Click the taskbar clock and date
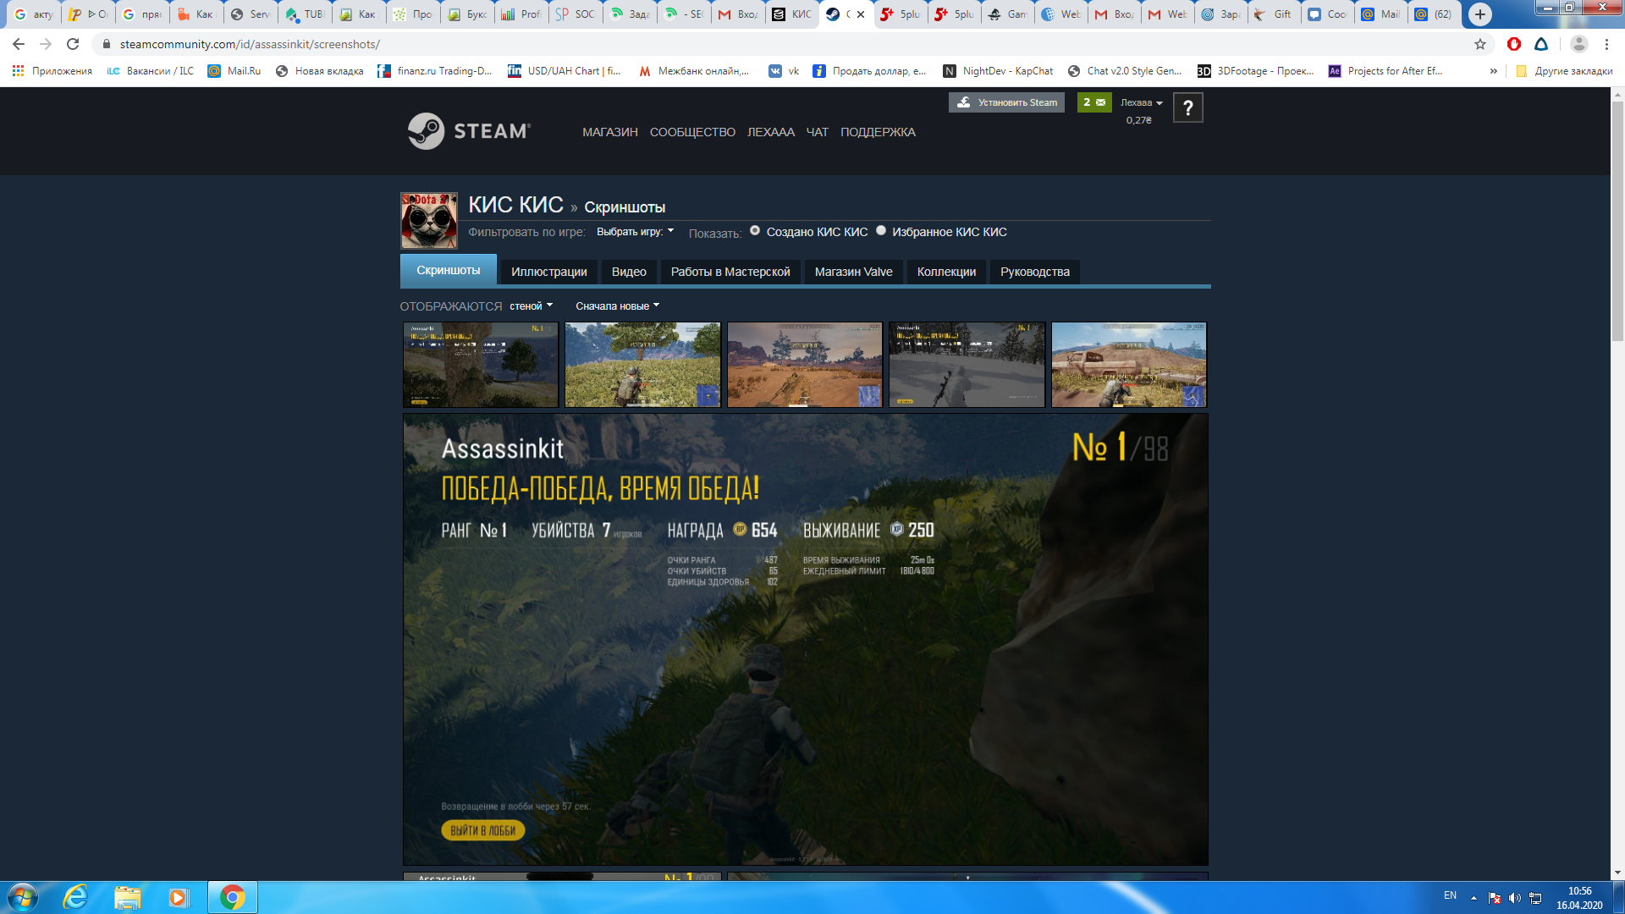 pyautogui.click(x=1579, y=898)
